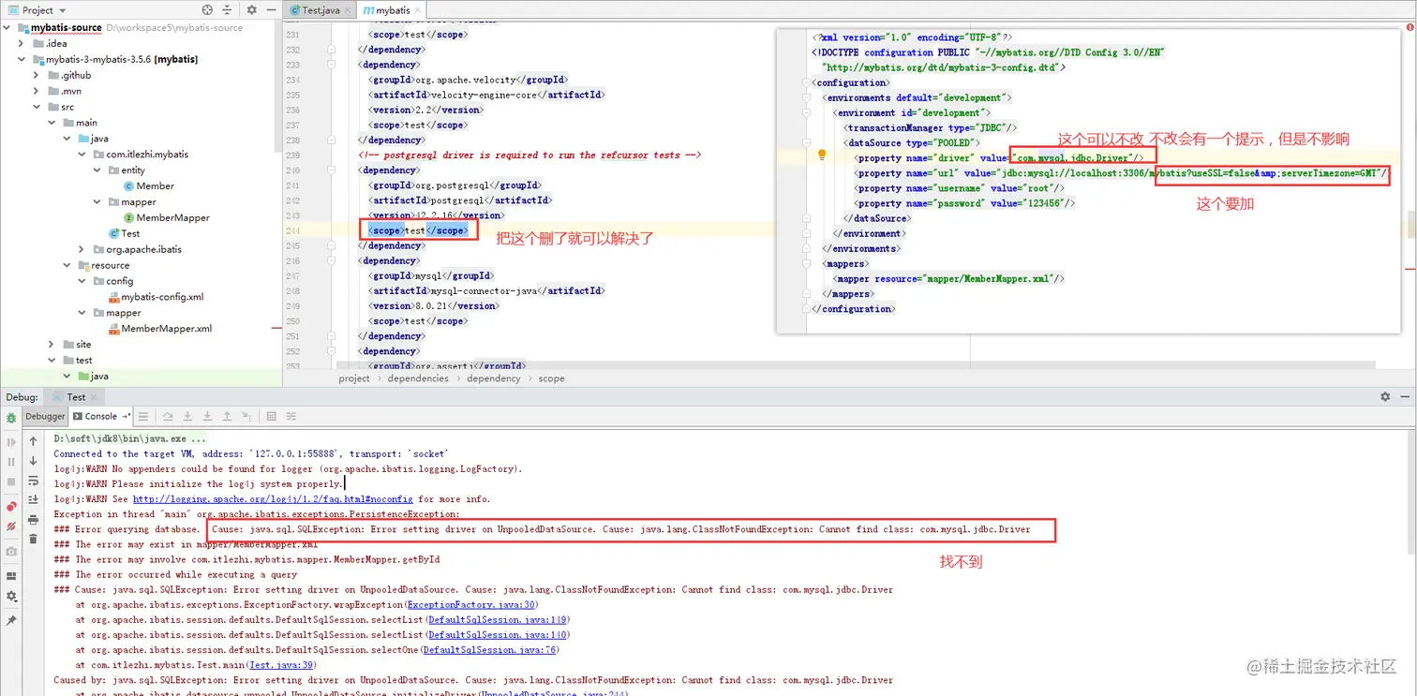Toggle Soft-Wrap in console
1417x696 pixels.
point(33,481)
